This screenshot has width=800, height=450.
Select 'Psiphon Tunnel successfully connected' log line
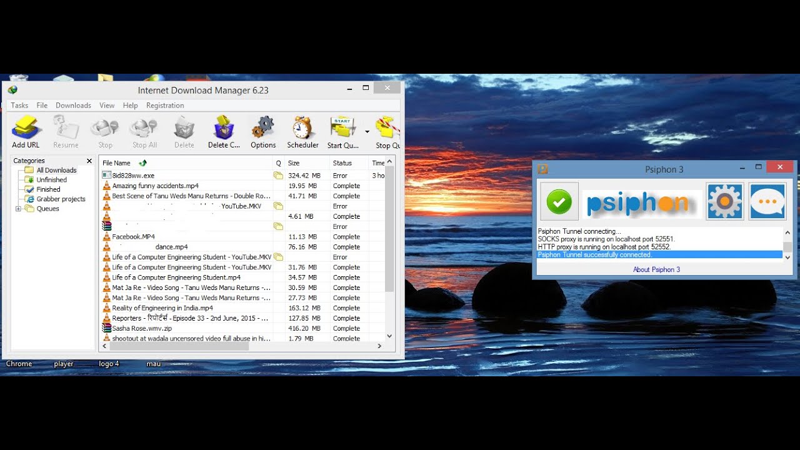(659, 255)
